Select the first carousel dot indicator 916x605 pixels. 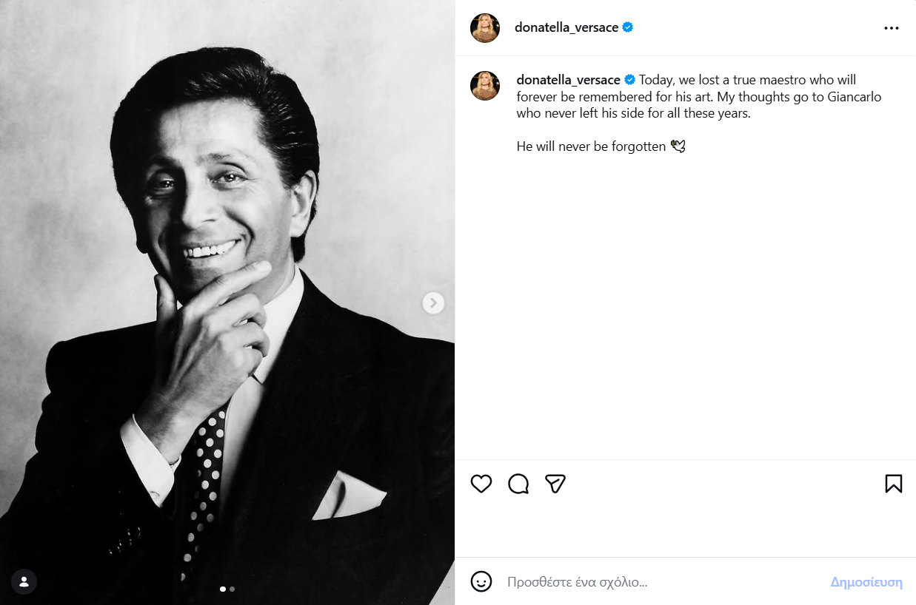(x=223, y=589)
